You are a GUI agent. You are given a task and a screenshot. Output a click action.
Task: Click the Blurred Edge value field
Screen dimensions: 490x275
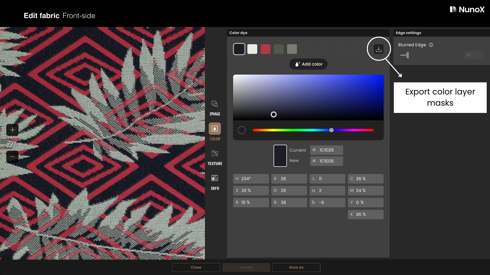pyautogui.click(x=474, y=55)
